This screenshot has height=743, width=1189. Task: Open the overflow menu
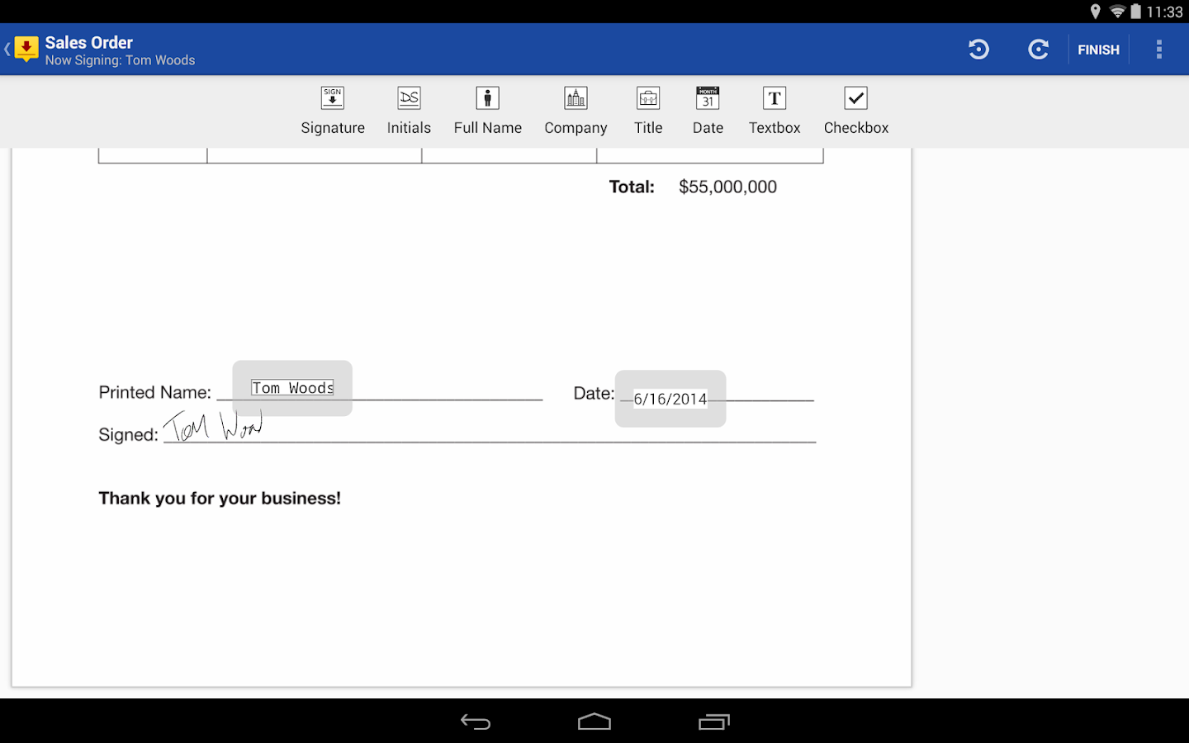(x=1159, y=49)
